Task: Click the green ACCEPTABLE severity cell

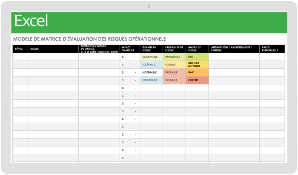Action: click(x=151, y=57)
